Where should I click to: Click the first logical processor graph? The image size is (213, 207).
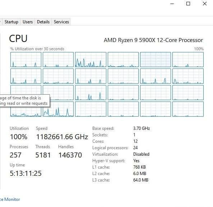pos(26,60)
